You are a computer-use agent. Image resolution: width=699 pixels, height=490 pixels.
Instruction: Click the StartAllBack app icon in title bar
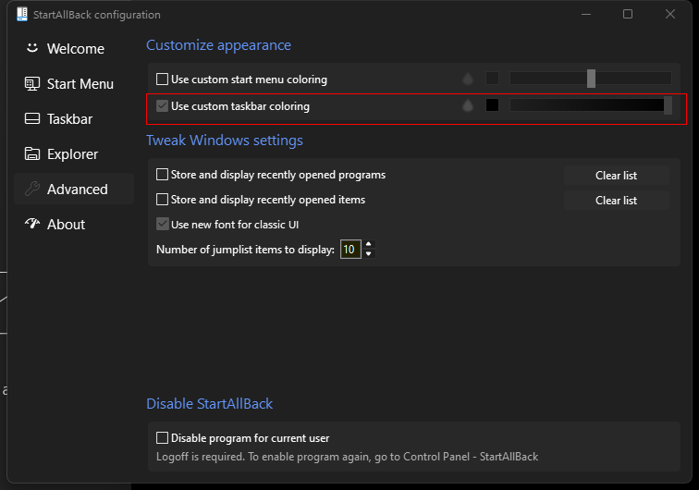tap(22, 14)
